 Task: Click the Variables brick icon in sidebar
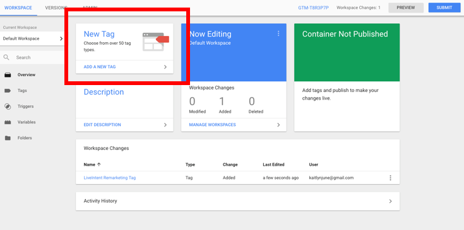tap(8, 122)
